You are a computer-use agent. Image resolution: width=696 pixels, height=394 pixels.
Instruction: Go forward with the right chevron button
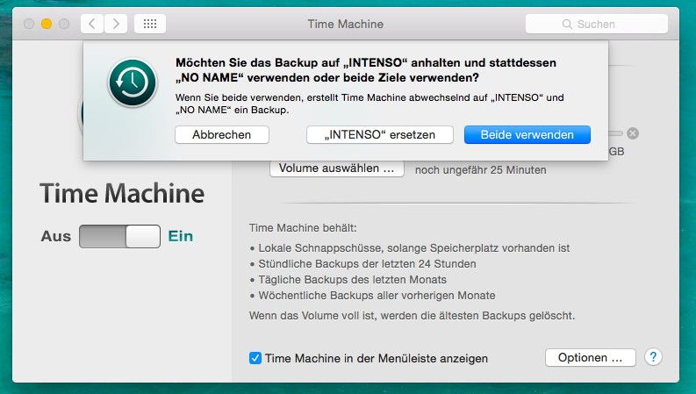click(x=116, y=24)
